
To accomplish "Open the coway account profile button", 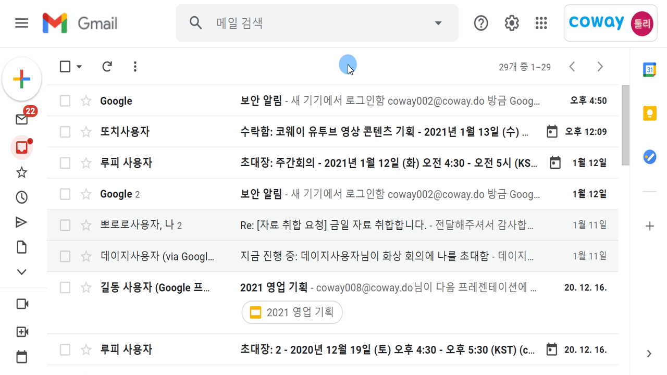I will [x=610, y=23].
